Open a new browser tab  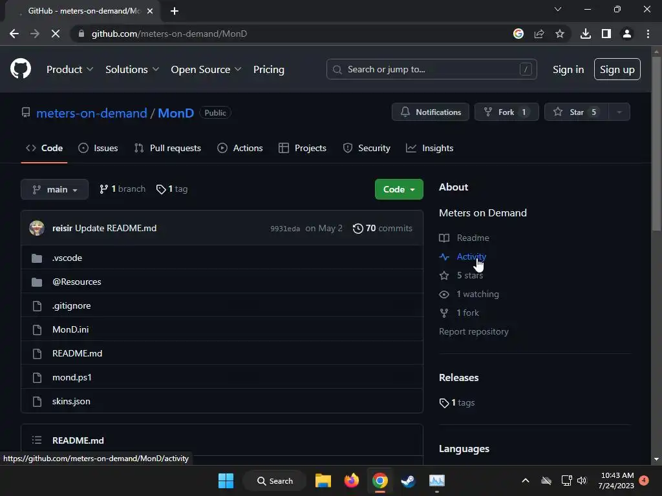point(175,11)
